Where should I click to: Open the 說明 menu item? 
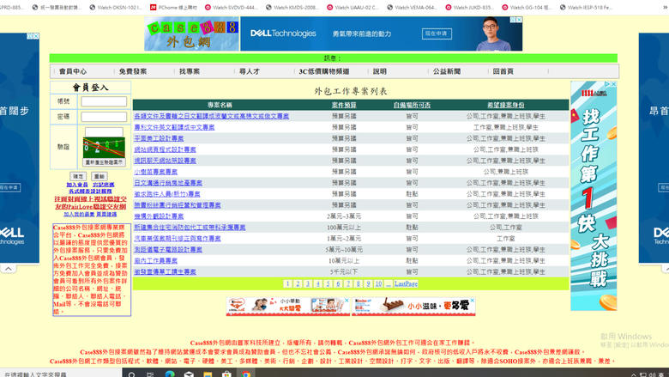click(x=380, y=71)
